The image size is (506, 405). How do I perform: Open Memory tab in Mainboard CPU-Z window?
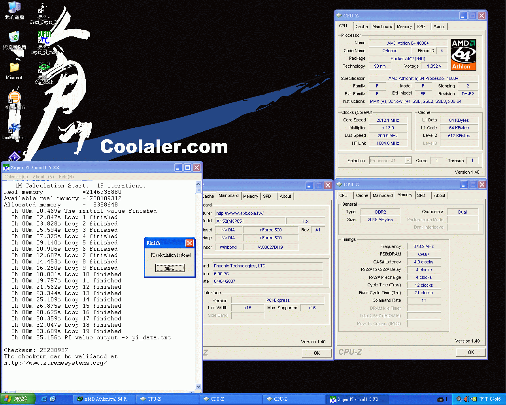point(251,196)
